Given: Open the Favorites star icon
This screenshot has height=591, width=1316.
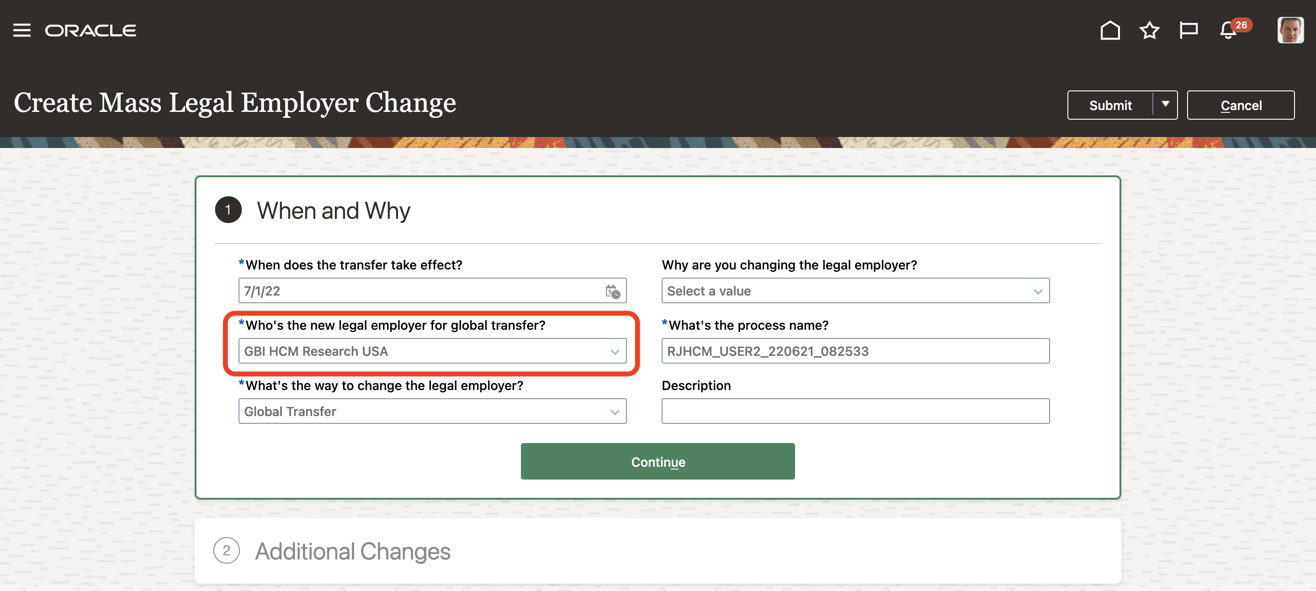Looking at the screenshot, I should pyautogui.click(x=1149, y=31).
